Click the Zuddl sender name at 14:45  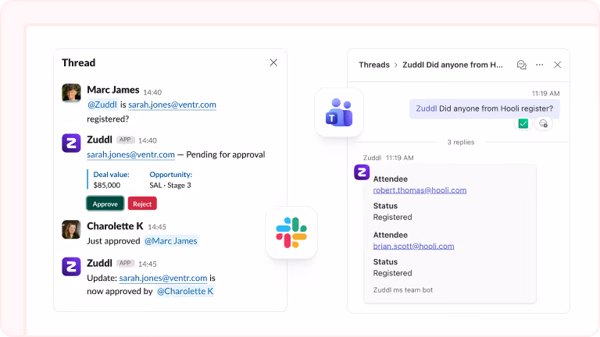99,263
